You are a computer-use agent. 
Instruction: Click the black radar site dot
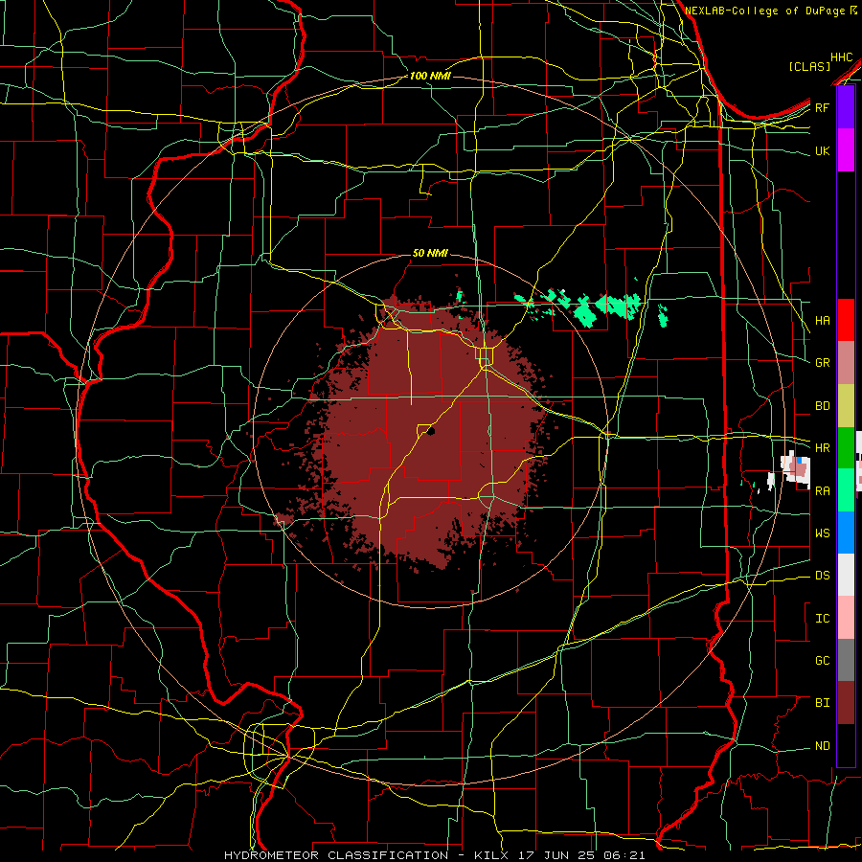click(431, 432)
